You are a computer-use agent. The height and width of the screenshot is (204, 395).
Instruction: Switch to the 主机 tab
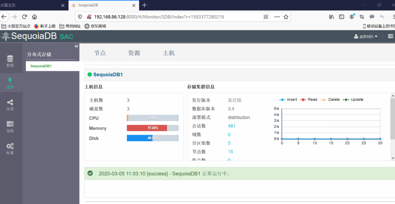coord(169,53)
